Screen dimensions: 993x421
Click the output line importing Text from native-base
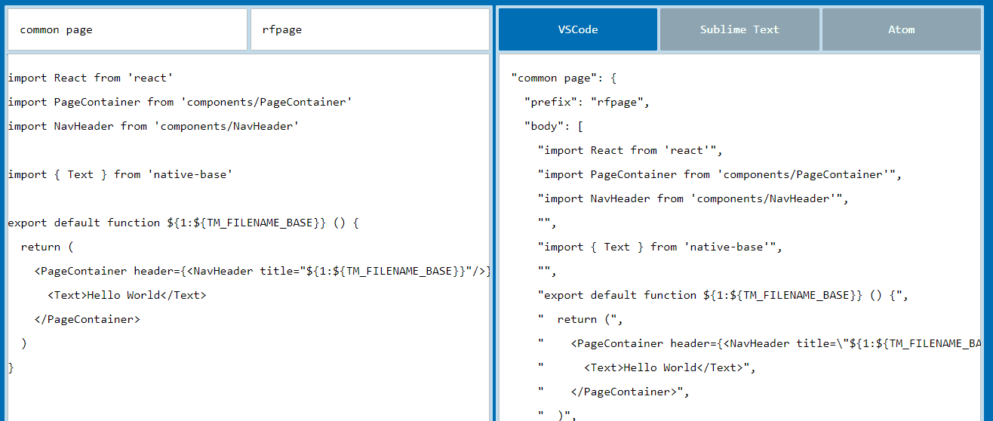tap(660, 247)
